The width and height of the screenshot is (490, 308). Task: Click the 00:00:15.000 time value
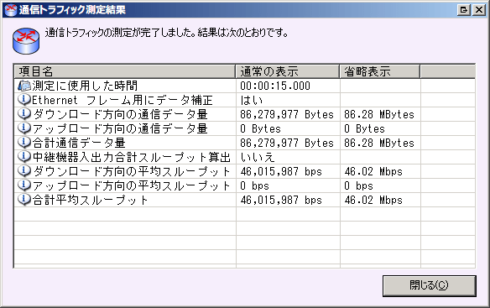[x=275, y=86]
